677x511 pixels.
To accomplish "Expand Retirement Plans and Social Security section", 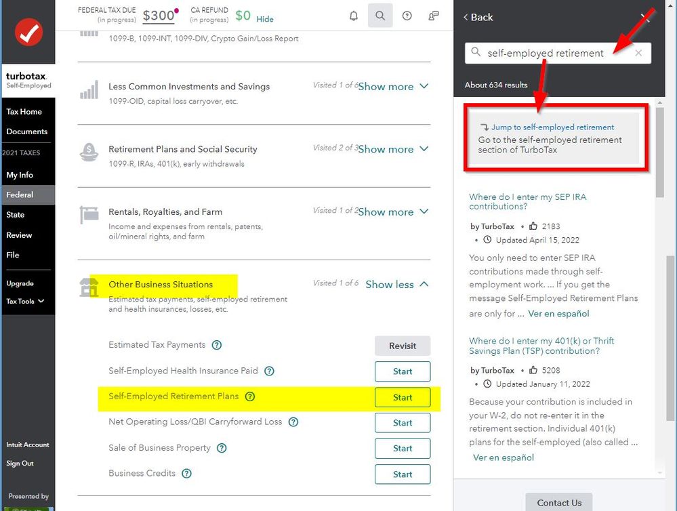I will pyautogui.click(x=393, y=149).
